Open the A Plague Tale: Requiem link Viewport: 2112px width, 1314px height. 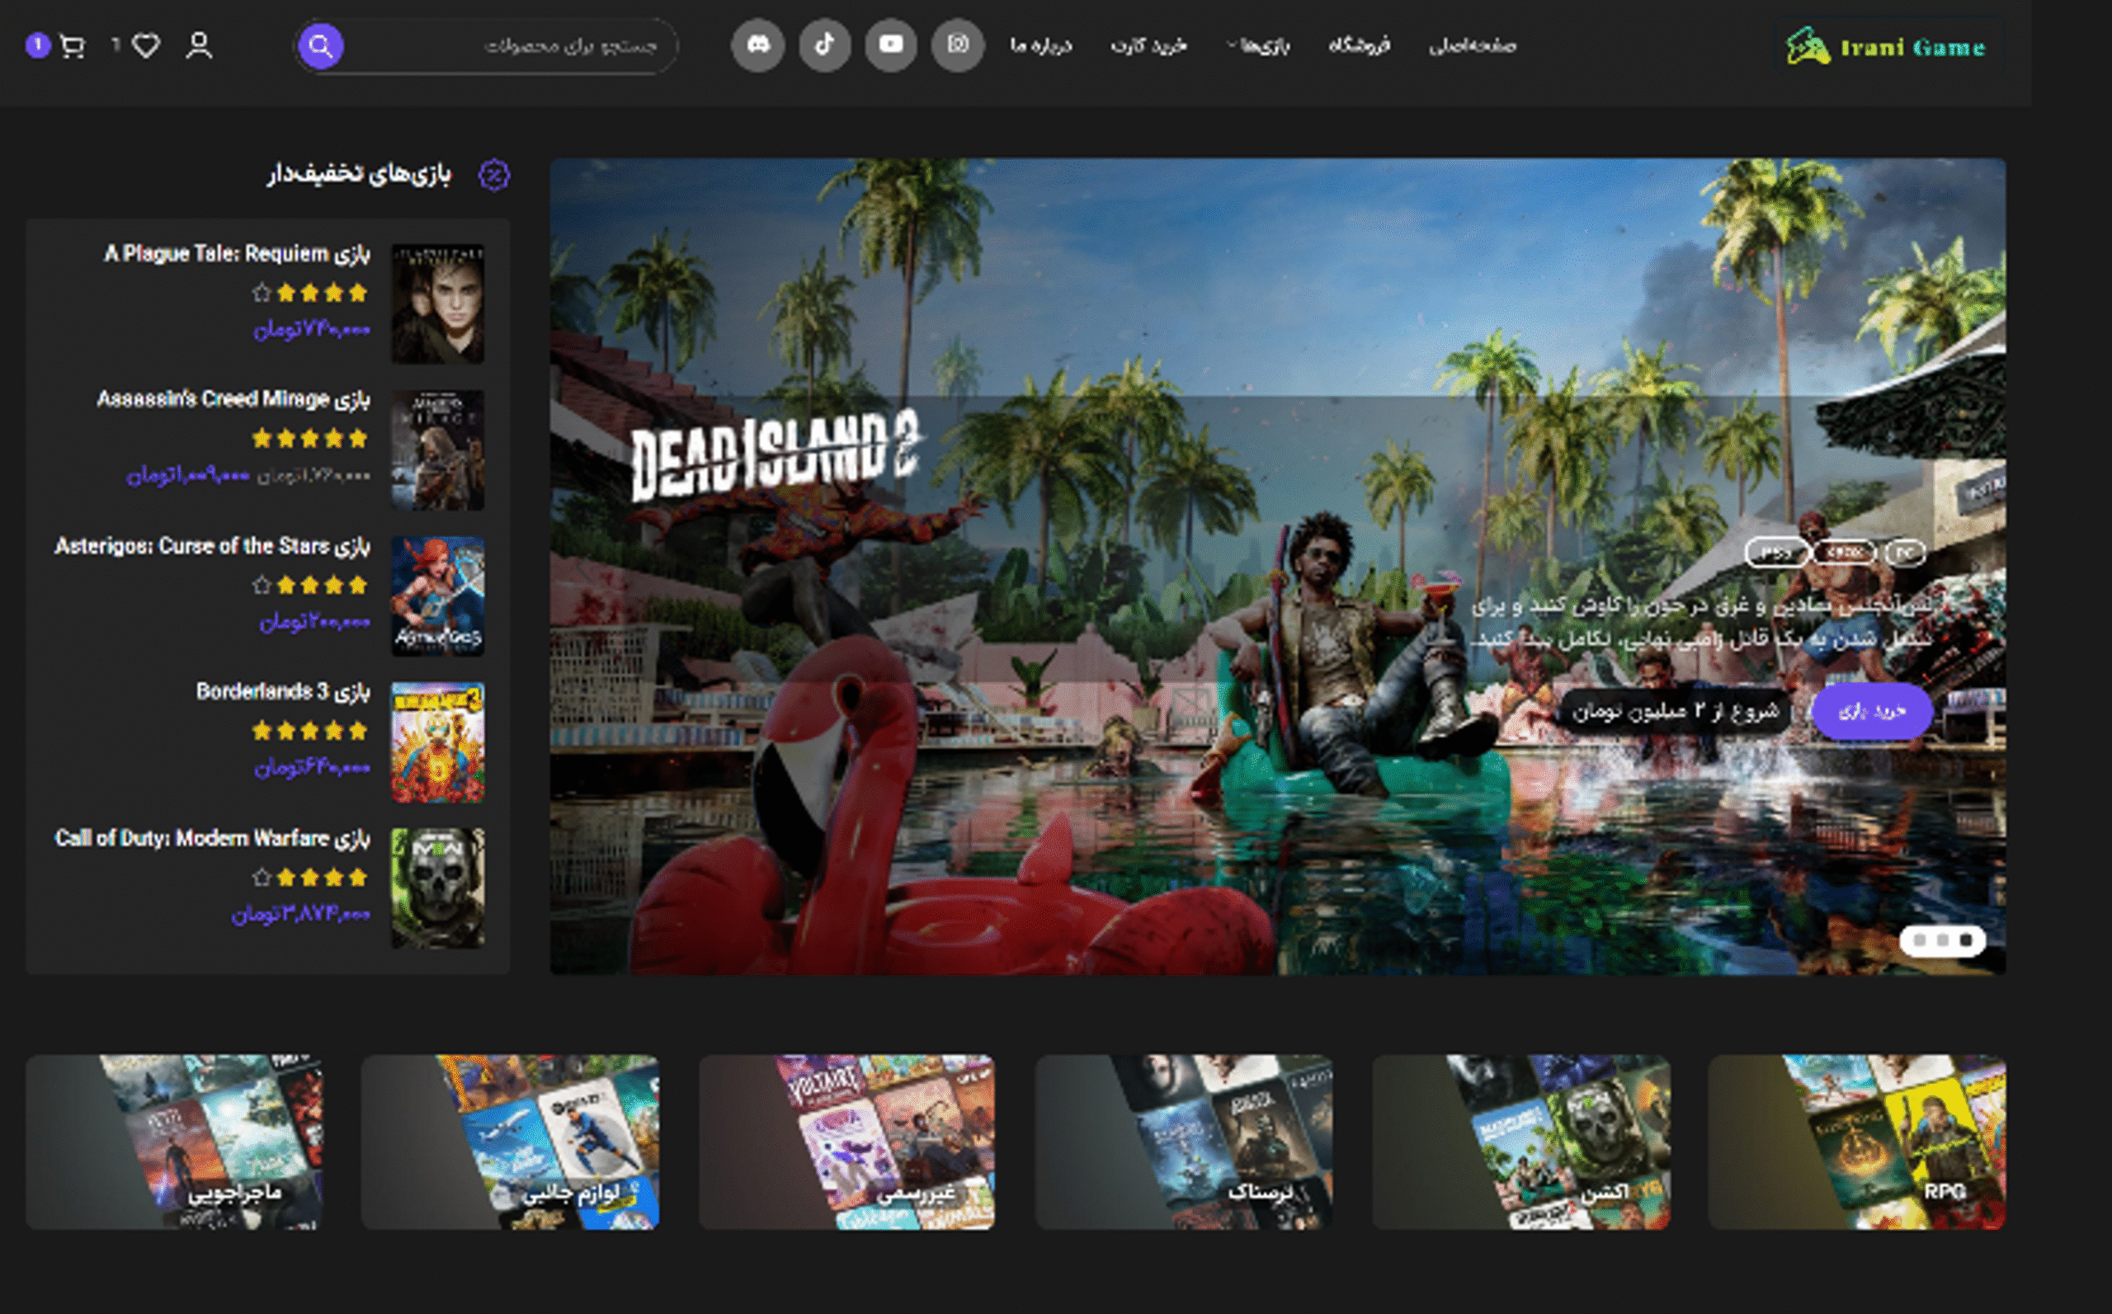pos(237,253)
